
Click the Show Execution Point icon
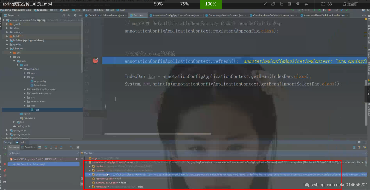pos(40,147)
